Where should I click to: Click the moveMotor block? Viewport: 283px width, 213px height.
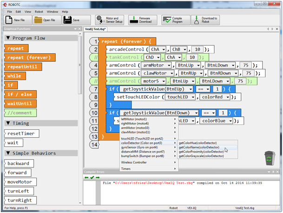pyautogui.click(x=20, y=182)
